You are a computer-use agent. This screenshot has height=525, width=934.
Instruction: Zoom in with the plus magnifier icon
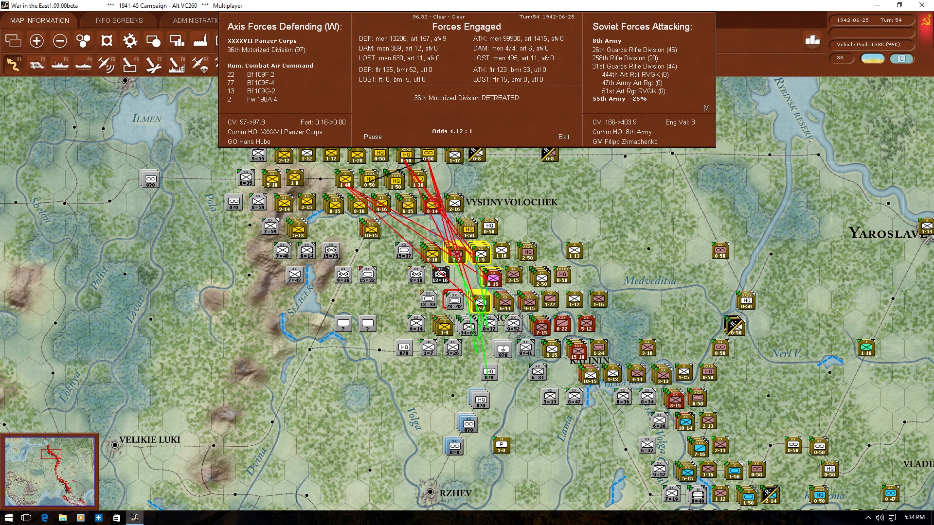[x=36, y=41]
